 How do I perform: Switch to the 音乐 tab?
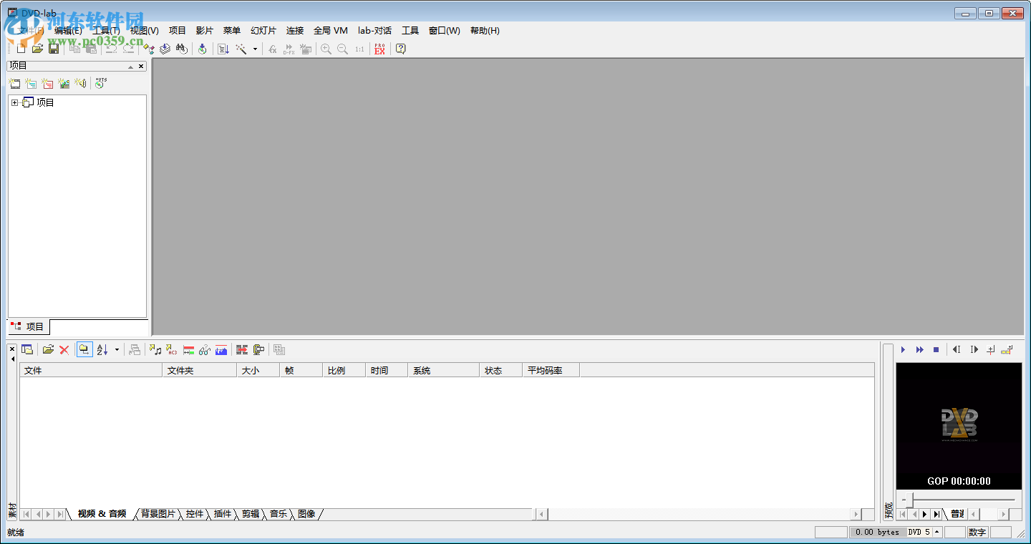click(279, 514)
